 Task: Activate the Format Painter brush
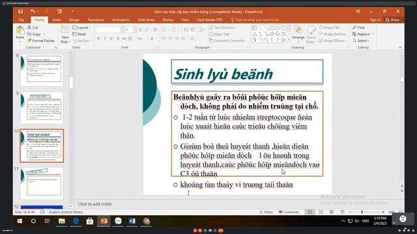click(x=41, y=40)
